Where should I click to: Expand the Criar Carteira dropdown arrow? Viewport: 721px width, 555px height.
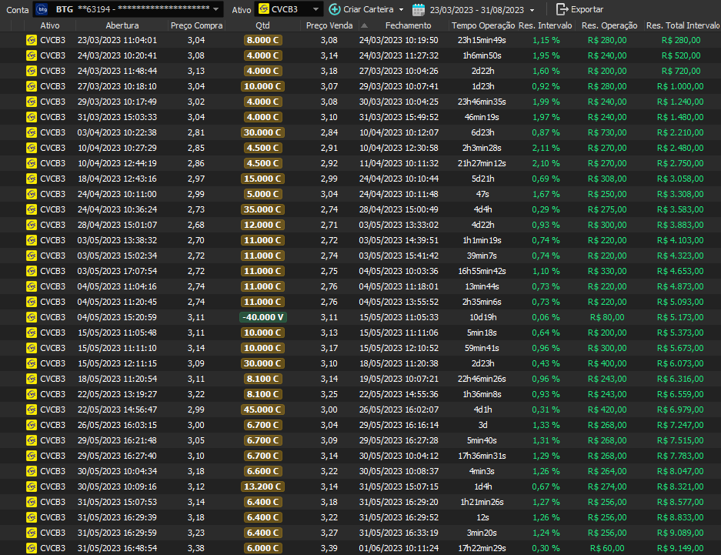401,10
